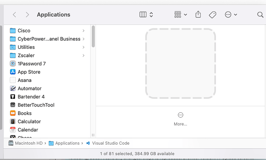Select BetterTouchTool in the list
This screenshot has width=266, height=160.
[x=36, y=105]
